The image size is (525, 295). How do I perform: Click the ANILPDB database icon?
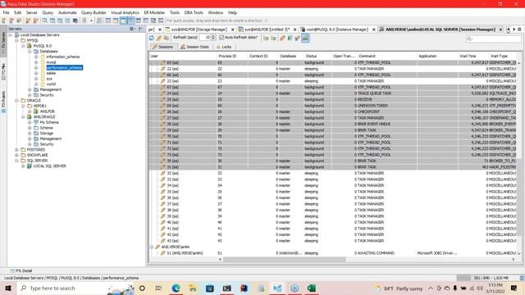36,111
